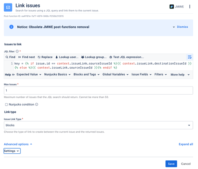Click the Save button
Image resolution: width=198 pixels, height=169 pixels.
tap(171, 164)
